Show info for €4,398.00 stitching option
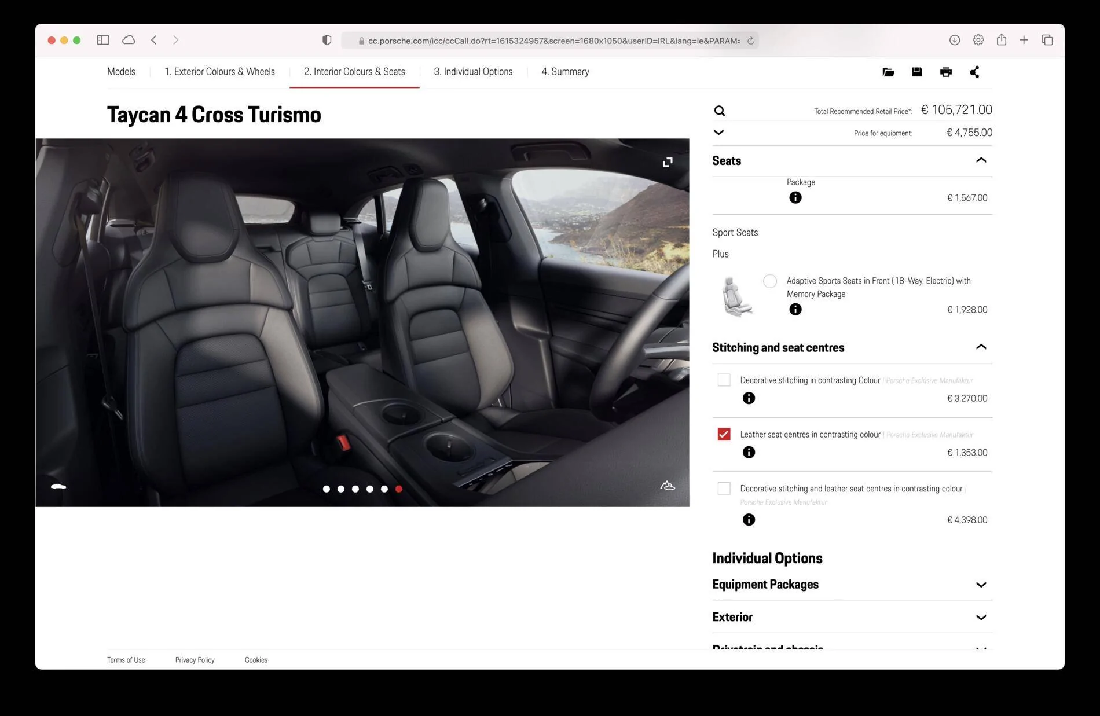Viewport: 1100px width, 716px height. 749,519
